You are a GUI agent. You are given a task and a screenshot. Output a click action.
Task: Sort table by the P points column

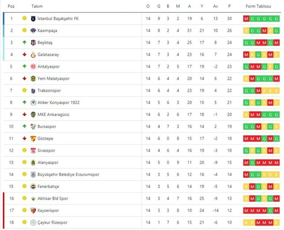[x=229, y=6]
